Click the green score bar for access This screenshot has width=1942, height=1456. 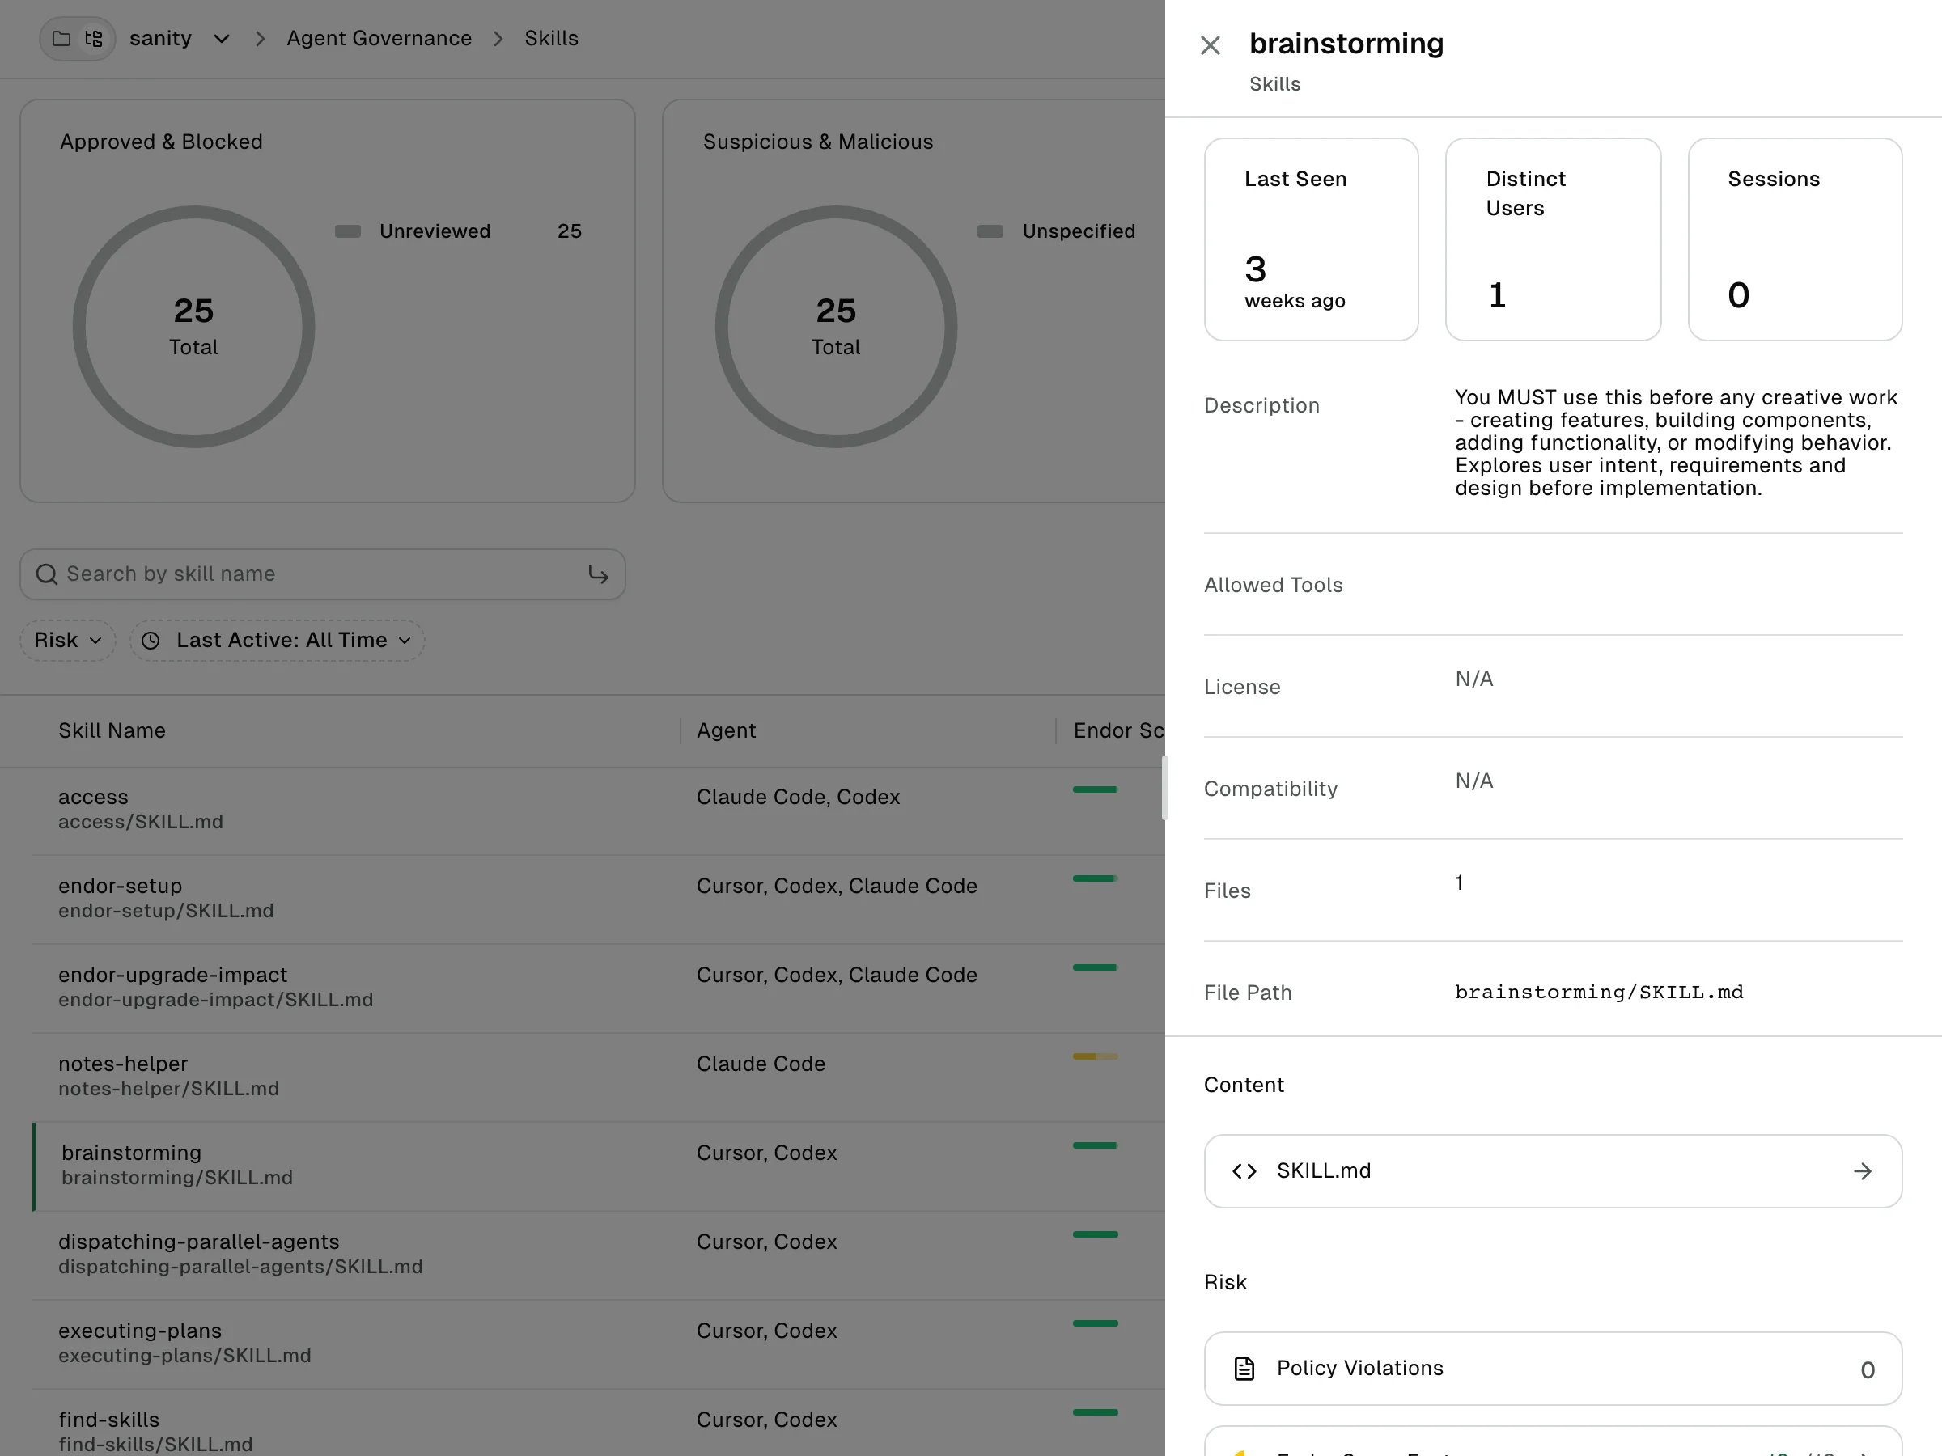[x=1095, y=789]
